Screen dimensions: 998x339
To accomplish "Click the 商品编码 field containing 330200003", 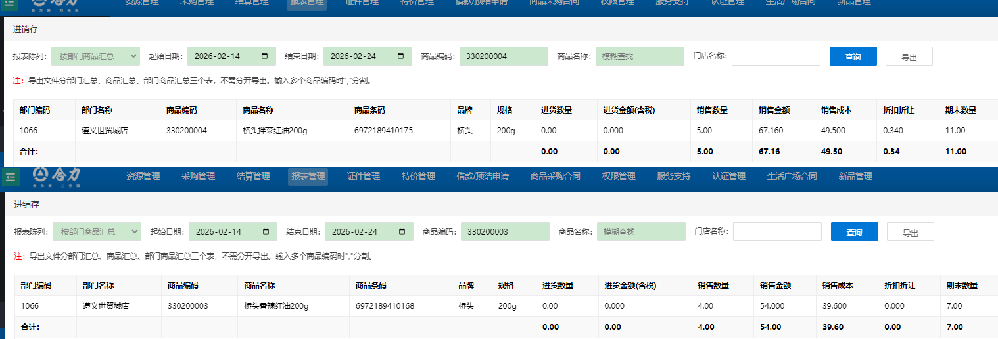I will tap(505, 232).
